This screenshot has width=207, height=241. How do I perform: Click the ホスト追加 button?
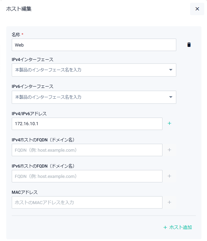point(178,227)
